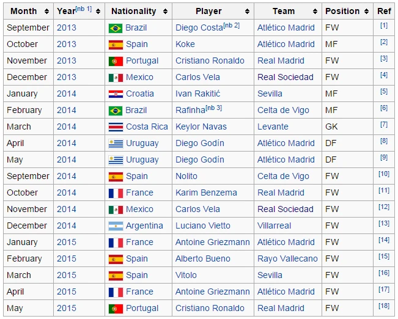Click the Villarreal team link
Viewport: 398px width, 319px height.
[x=274, y=226]
